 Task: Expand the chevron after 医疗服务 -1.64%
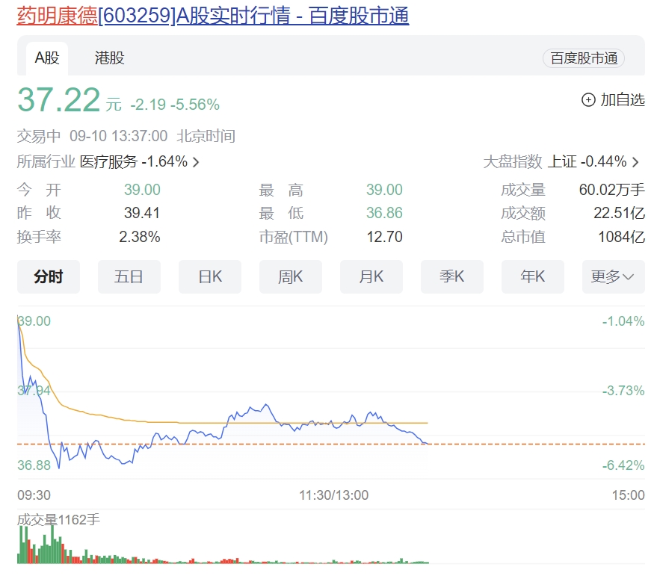[196, 162]
